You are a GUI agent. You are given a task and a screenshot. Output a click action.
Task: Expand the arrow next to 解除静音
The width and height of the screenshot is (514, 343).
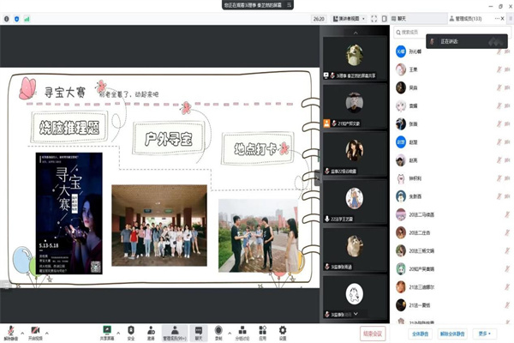pyautogui.click(x=21, y=328)
